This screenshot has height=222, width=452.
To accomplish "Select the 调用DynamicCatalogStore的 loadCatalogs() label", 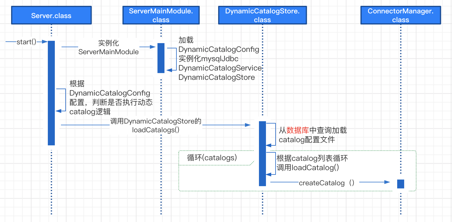I will pos(156,126).
